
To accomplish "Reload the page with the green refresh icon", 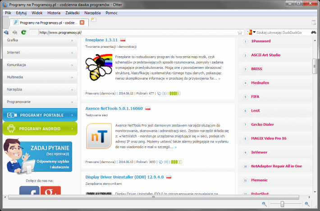I will click(x=24, y=32).
